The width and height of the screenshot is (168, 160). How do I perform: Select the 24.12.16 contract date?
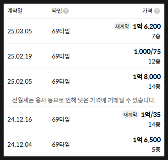tap(20, 119)
